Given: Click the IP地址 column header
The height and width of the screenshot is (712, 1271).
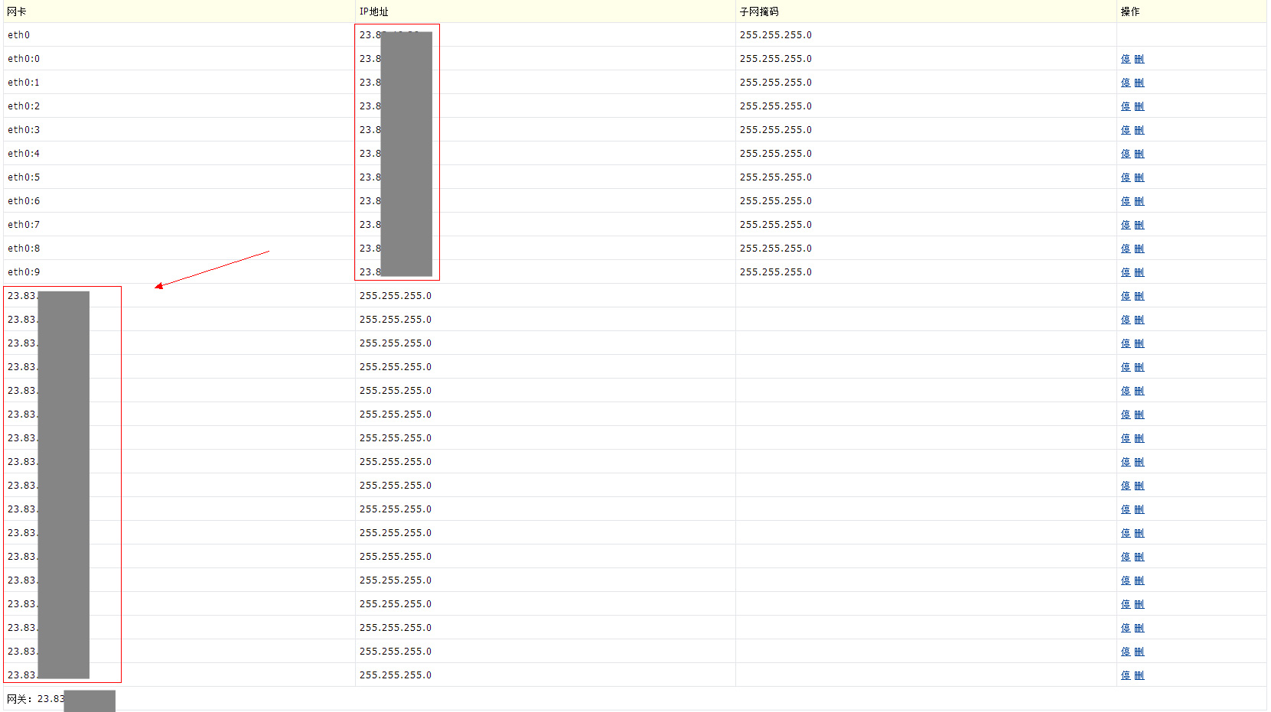Looking at the screenshot, I should 373,11.
